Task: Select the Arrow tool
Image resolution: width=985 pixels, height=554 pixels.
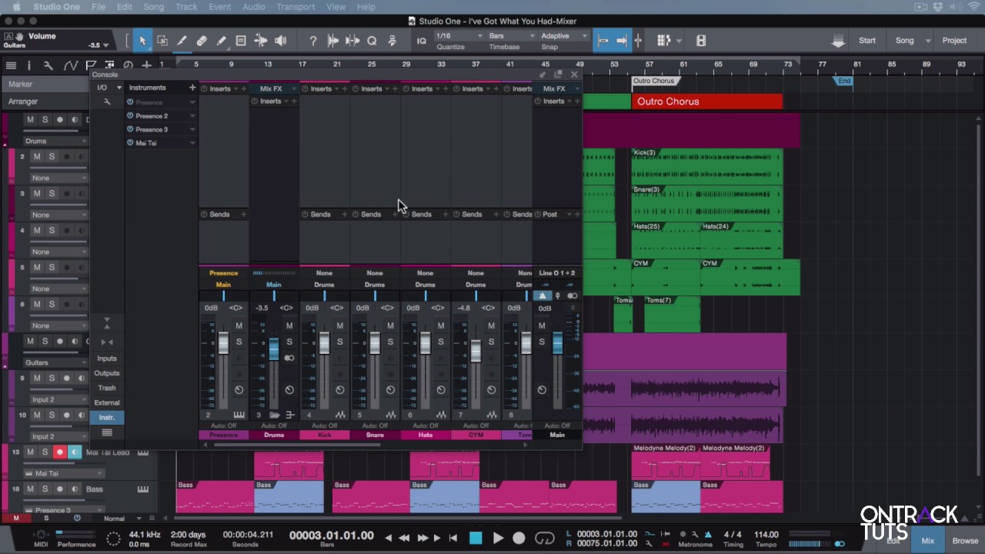Action: coord(142,41)
